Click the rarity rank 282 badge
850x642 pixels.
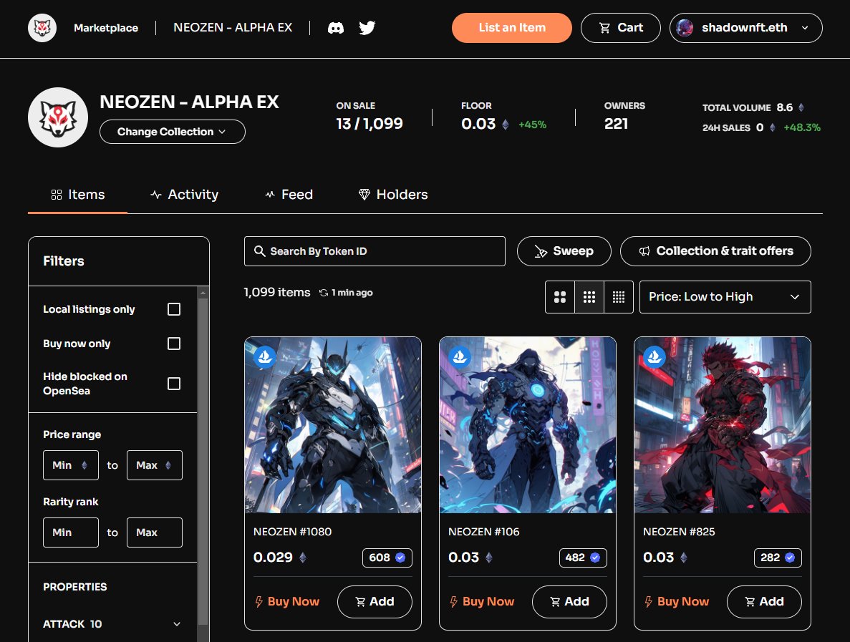tap(778, 558)
